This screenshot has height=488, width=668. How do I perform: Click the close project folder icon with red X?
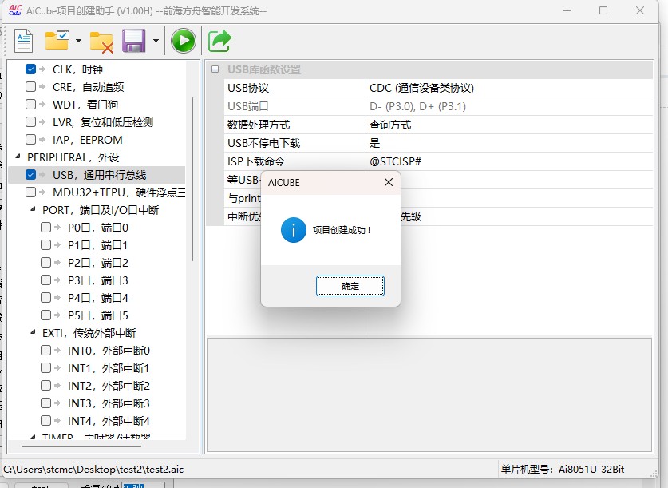(x=101, y=42)
